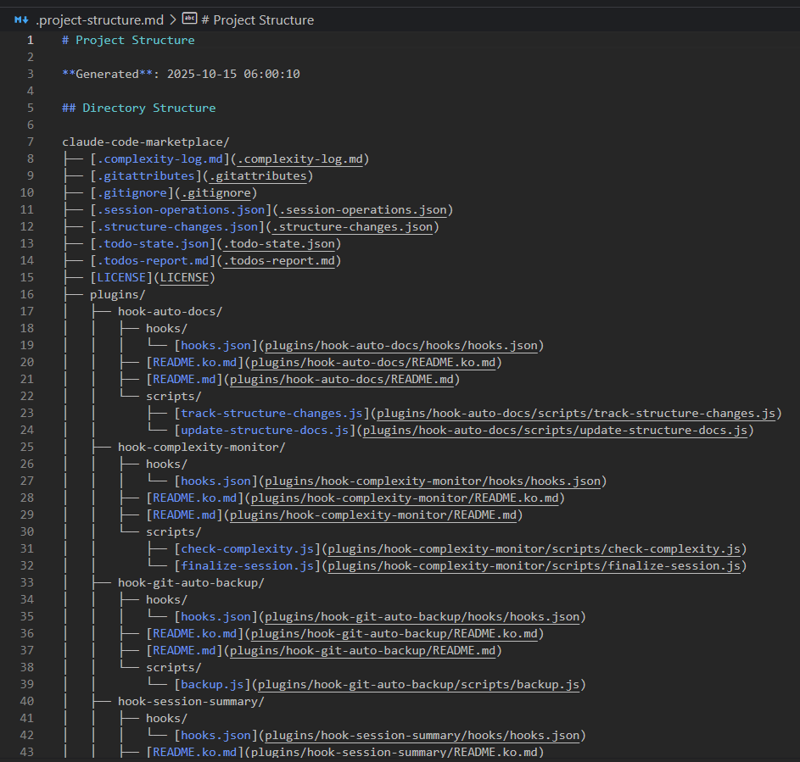Open plugins/hook-git-auto-backup/hooks/hooks.json link

[x=422, y=616]
